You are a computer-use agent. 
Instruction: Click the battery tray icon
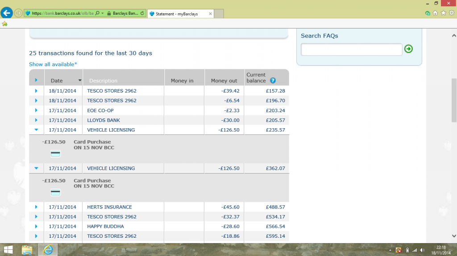click(407, 250)
